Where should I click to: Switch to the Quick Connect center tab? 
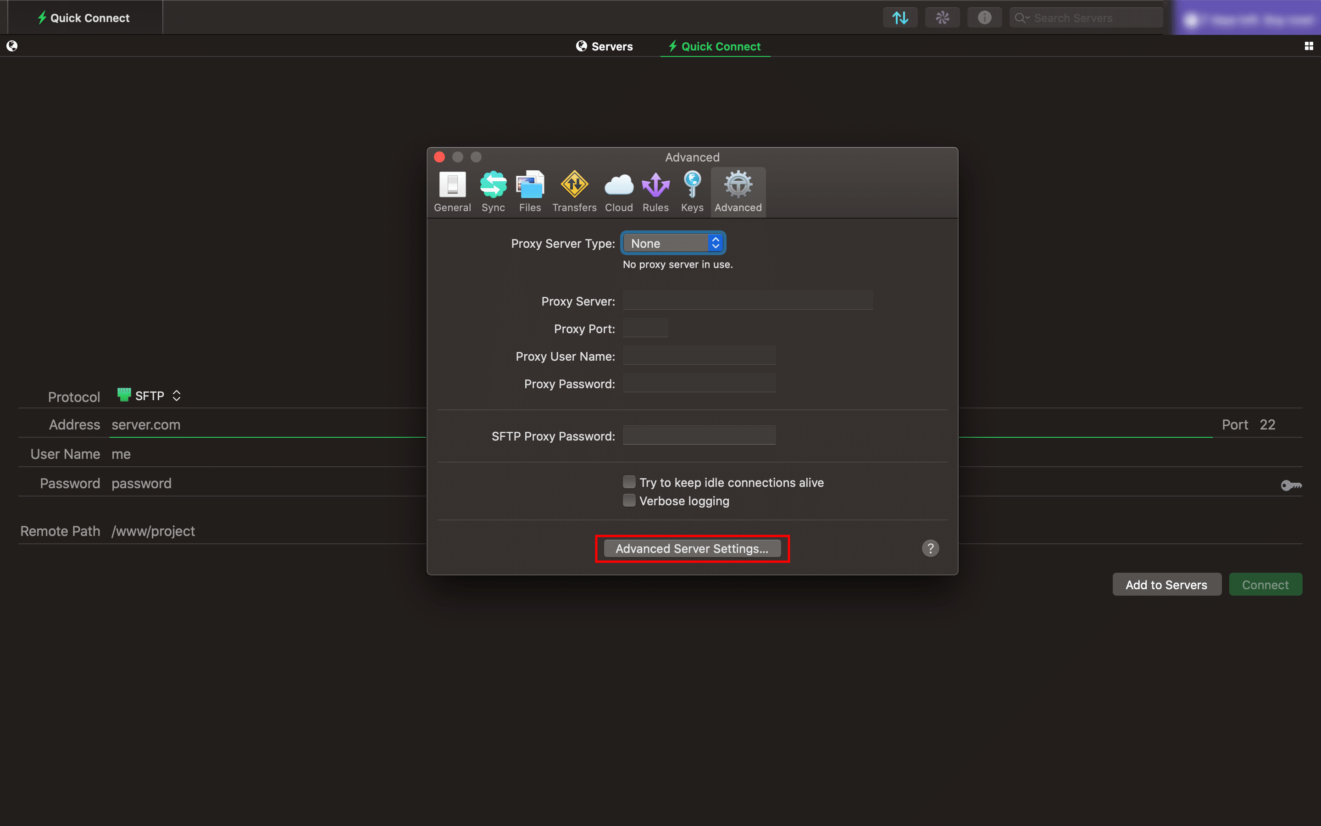(x=715, y=46)
